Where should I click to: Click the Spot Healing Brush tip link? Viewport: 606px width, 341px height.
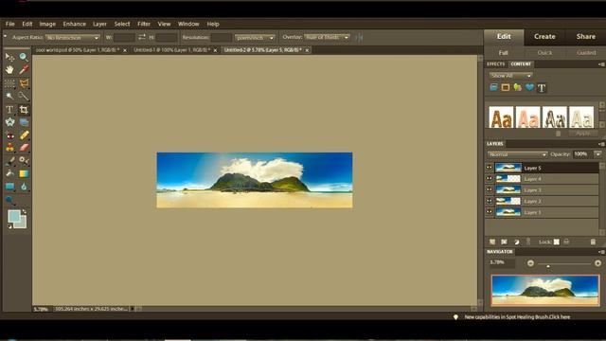[x=517, y=317]
